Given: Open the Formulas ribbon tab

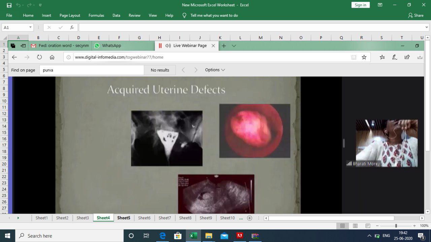Looking at the screenshot, I should [96, 15].
